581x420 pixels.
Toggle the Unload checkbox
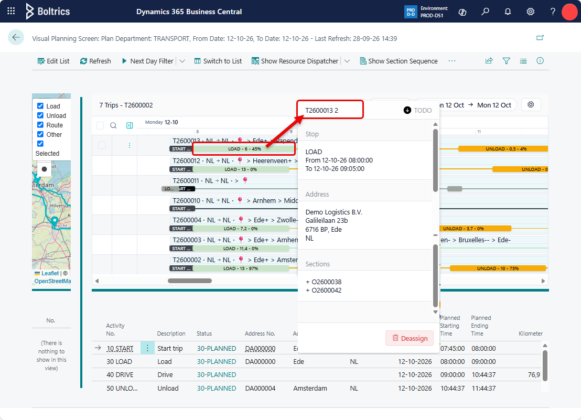40,115
